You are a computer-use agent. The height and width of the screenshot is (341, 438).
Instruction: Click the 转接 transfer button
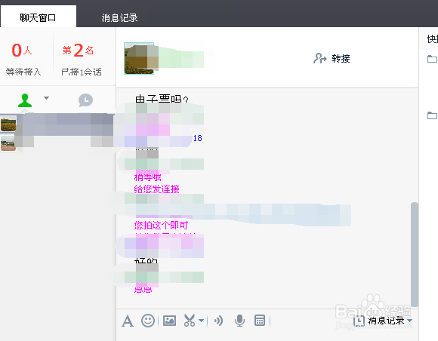click(332, 59)
